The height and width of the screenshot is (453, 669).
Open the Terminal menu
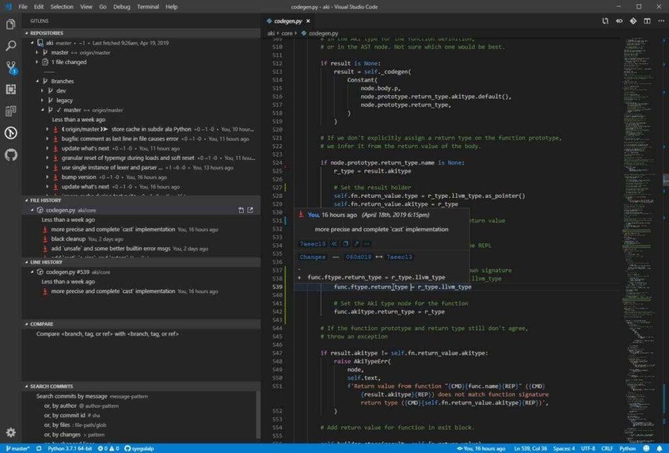pos(147,7)
